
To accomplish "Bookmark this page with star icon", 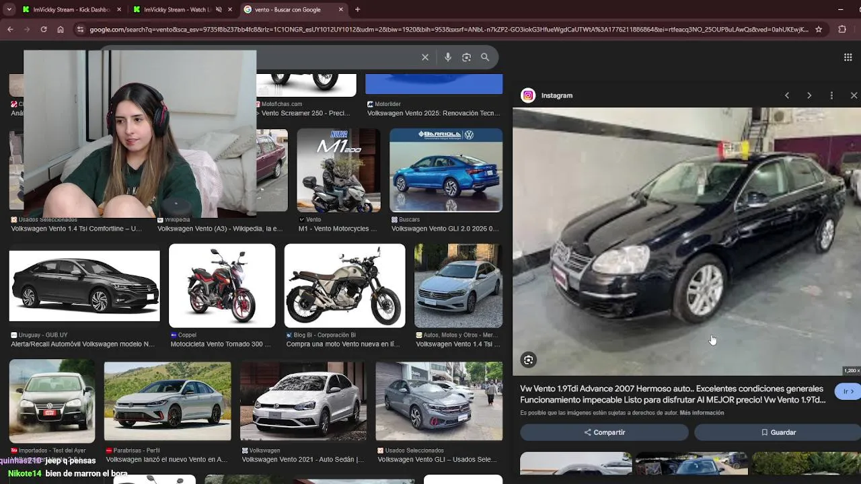I will [819, 30].
